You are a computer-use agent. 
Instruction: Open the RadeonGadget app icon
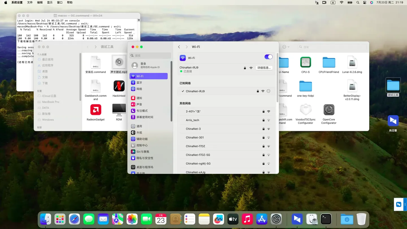pyautogui.click(x=96, y=110)
